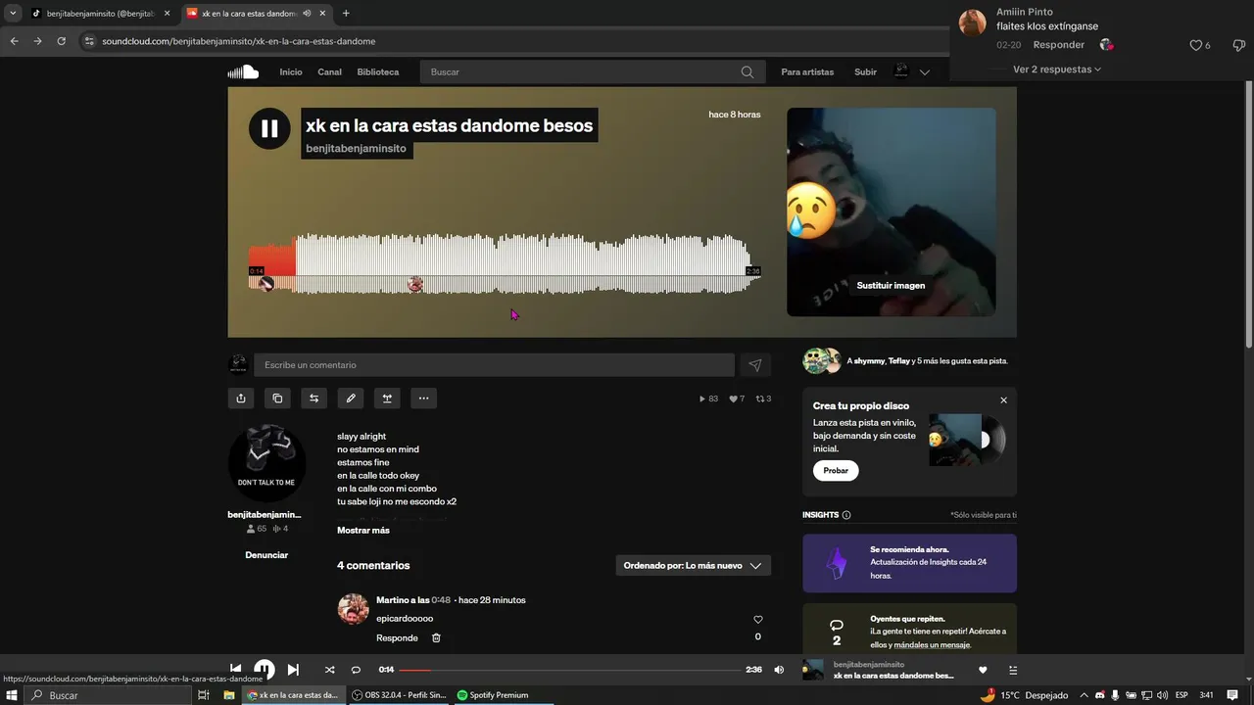Click the share icon under the comment box
1254x705 pixels.
[241, 399]
